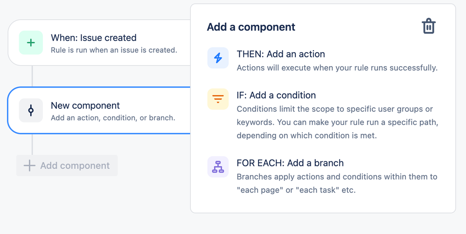The width and height of the screenshot is (466, 234).
Task: Open the When: Issue created trigger
Action: tap(99, 43)
